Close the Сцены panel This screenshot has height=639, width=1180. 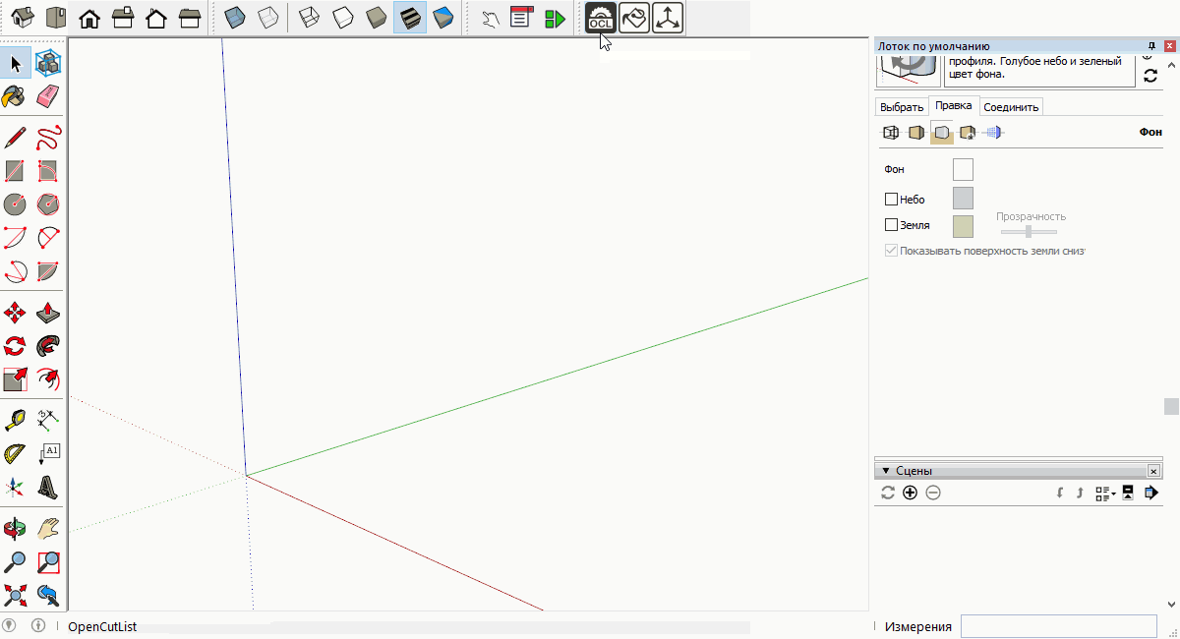click(1153, 471)
